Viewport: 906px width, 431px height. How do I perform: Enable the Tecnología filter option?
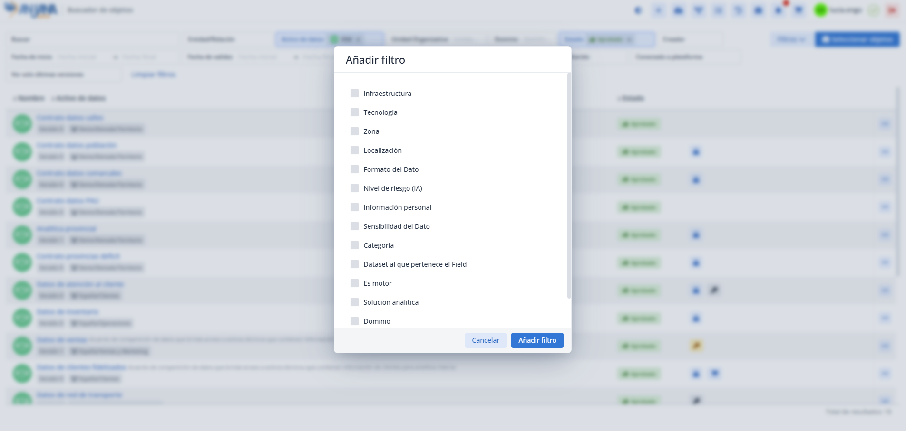click(x=355, y=112)
